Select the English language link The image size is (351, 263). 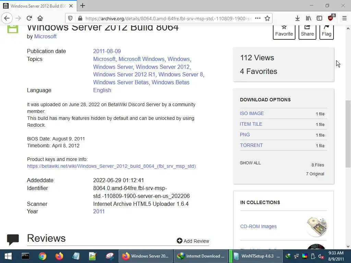[x=102, y=90]
